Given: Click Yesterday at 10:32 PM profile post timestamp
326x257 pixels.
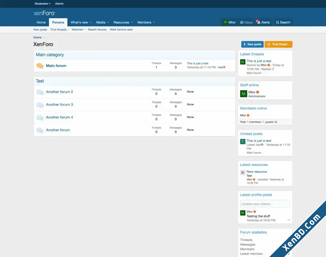Looking at the screenshot, I should [261, 220].
